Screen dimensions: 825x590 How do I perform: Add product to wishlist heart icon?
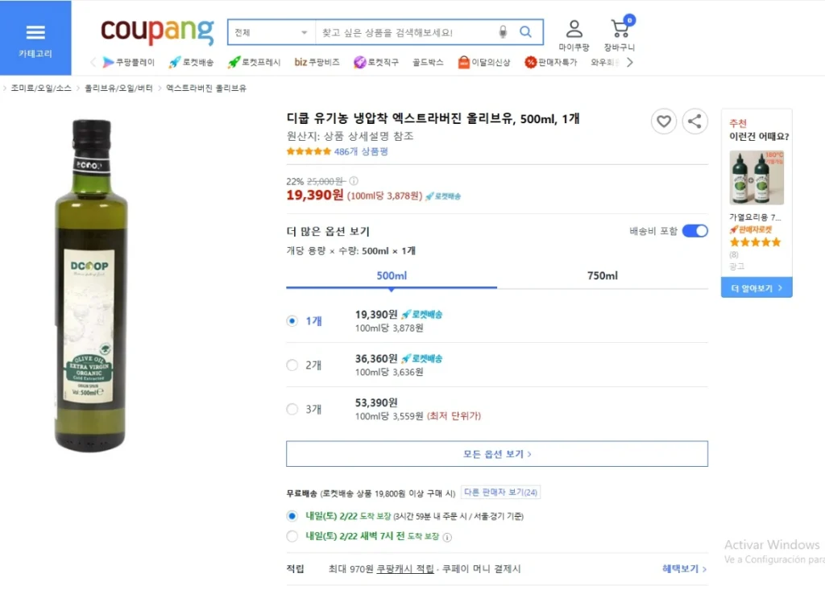pos(664,122)
